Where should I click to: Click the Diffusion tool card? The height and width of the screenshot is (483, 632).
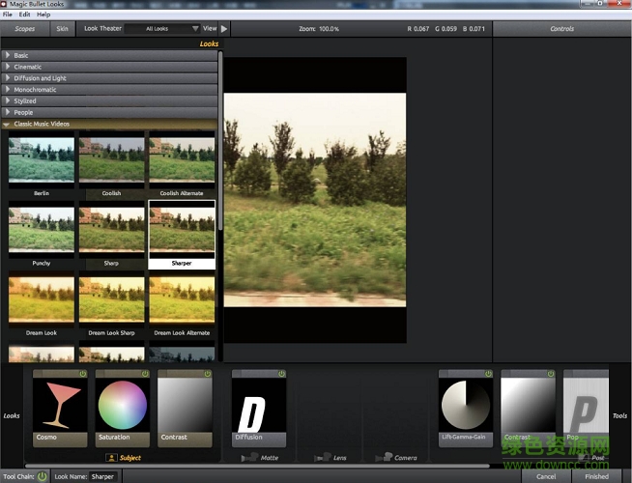(259, 406)
